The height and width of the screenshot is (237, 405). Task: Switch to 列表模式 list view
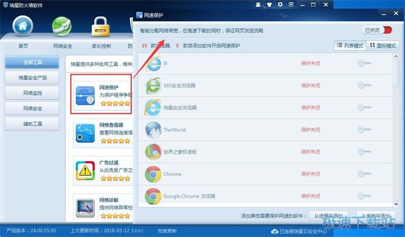[x=350, y=45]
